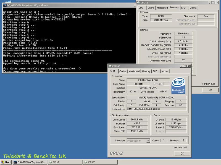Click the Core Voltage value '1.664 V'
The width and height of the screenshot is (221, 165).
[162, 92]
